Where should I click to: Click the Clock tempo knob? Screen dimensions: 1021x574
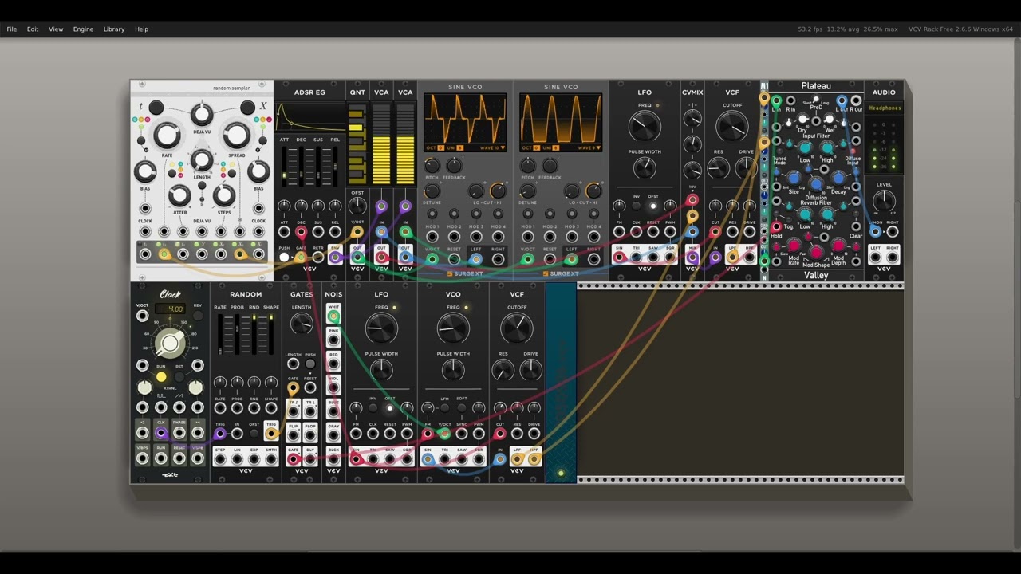click(x=170, y=344)
